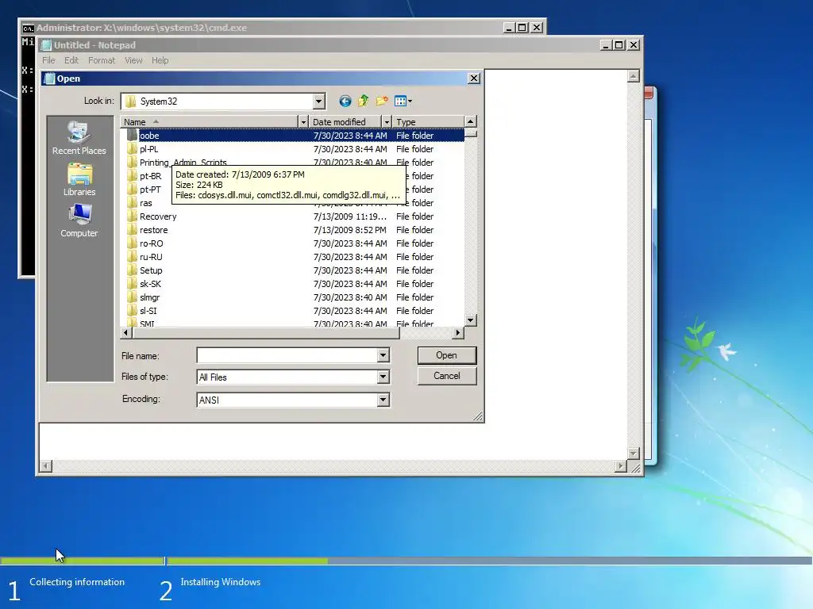Click the Notepad title bar icon
The width and height of the screenshot is (813, 609).
(x=46, y=45)
